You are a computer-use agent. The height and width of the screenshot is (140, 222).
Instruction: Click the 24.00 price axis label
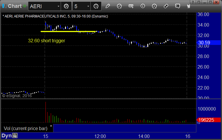pyautogui.click(x=203, y=77)
